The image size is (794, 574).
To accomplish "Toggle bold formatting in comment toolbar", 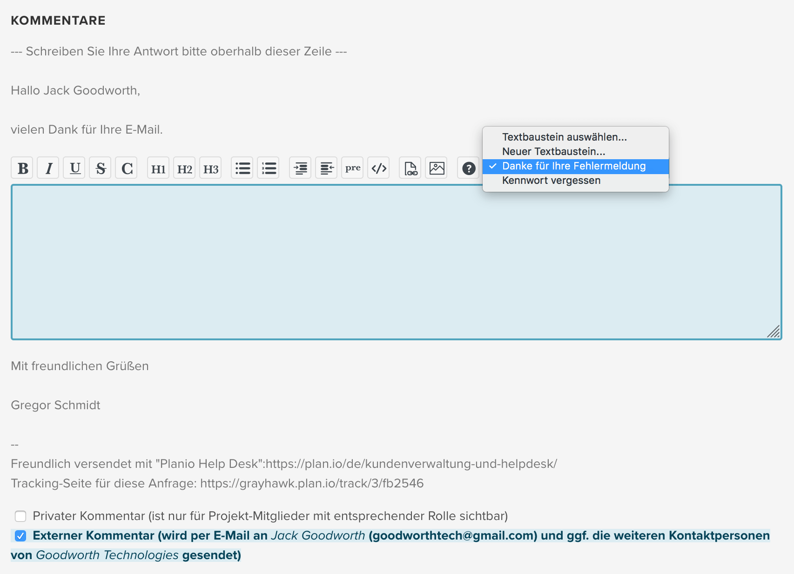I will (22, 168).
